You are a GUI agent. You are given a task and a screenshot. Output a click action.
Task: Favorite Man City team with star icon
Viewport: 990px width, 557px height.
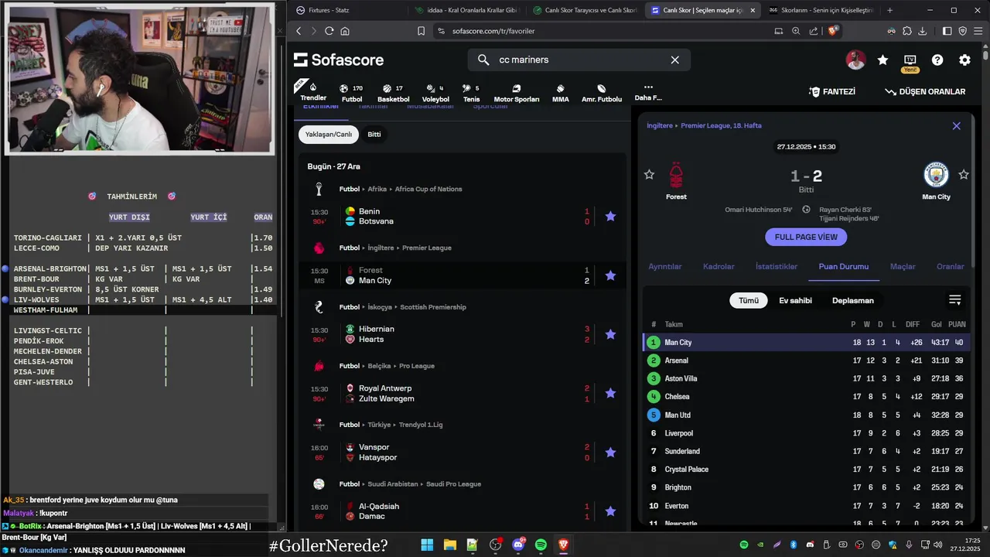tap(964, 175)
